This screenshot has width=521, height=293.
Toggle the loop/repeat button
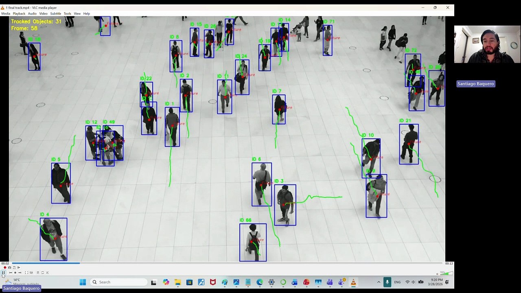(x=42, y=273)
